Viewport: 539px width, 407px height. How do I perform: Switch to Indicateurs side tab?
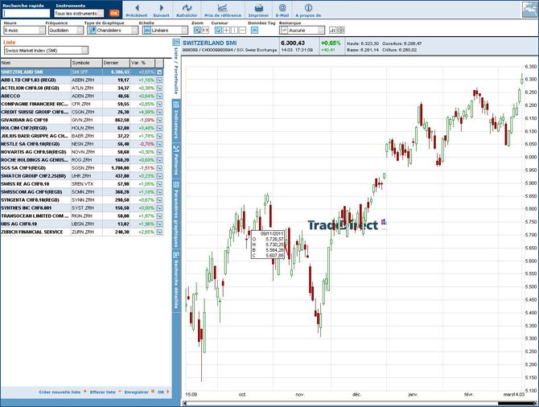[176, 121]
